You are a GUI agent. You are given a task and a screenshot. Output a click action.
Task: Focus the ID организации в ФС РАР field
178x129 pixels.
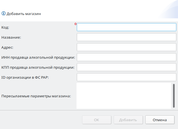click(126, 77)
